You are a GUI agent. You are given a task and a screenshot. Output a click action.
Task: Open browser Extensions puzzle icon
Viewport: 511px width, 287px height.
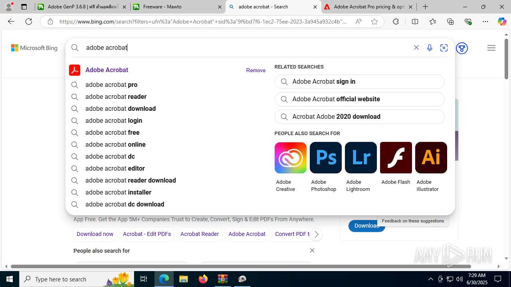click(396, 22)
